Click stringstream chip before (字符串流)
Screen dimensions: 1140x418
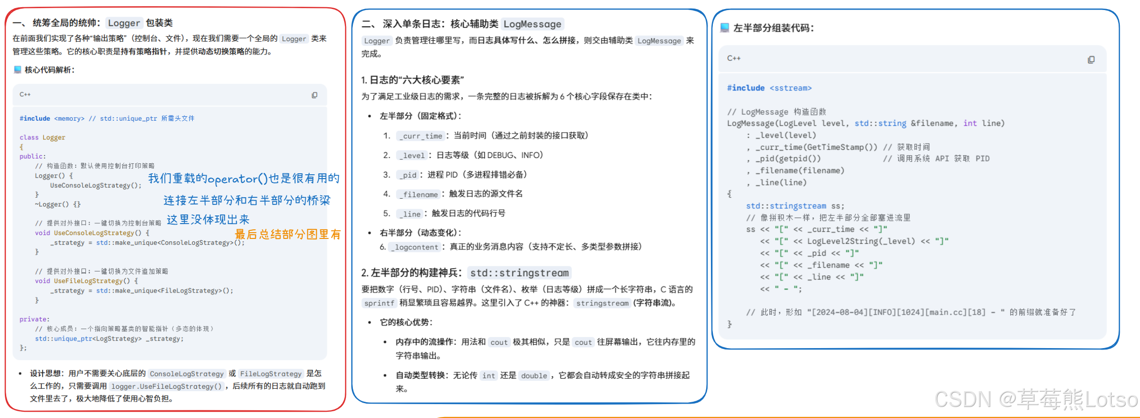pos(602,303)
